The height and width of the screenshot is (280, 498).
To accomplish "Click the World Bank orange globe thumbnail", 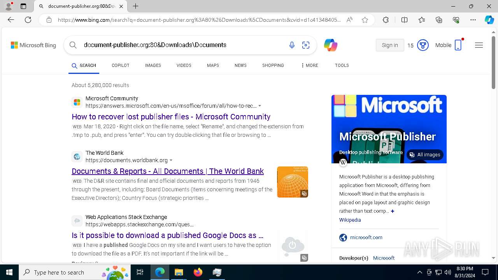I will click(293, 182).
